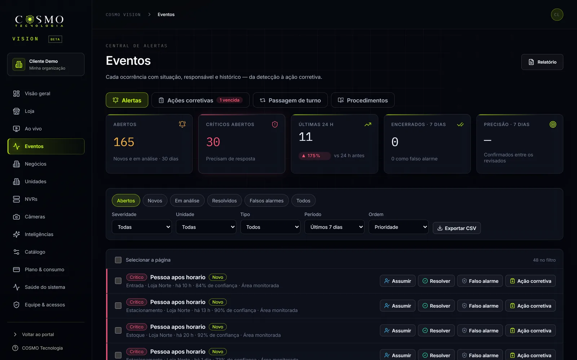Expand Voltar ao portal chevron

click(15, 334)
